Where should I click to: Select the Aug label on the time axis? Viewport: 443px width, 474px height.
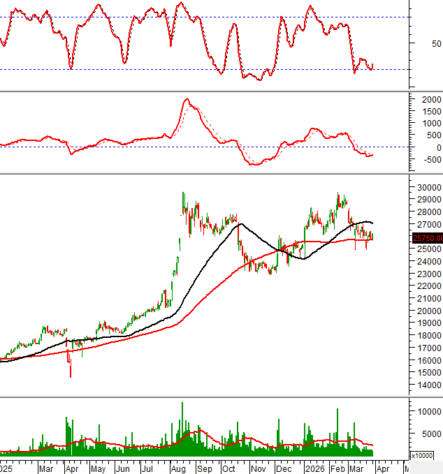point(177,468)
